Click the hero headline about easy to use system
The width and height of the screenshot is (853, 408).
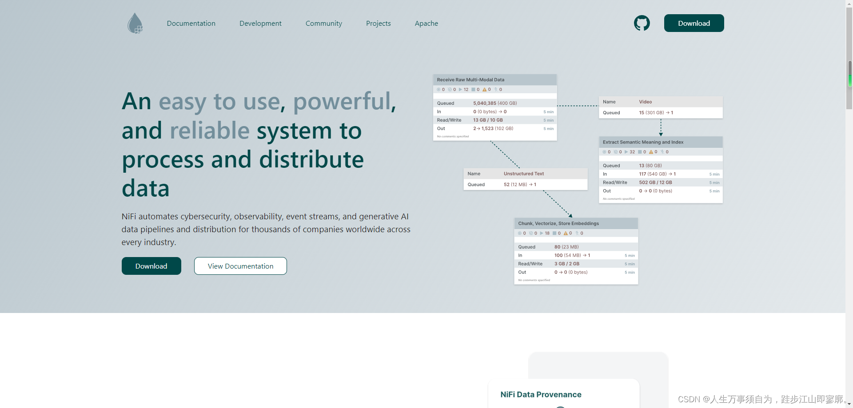click(259, 144)
